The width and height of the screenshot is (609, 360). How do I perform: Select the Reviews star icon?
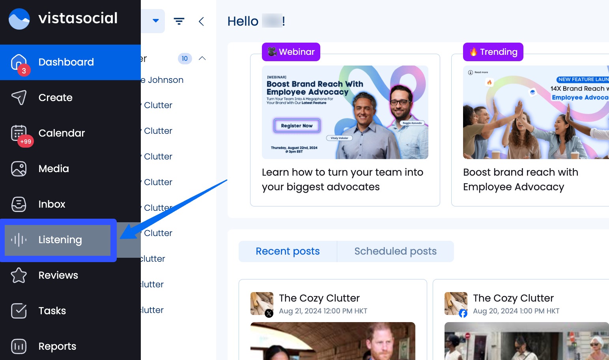tap(19, 275)
